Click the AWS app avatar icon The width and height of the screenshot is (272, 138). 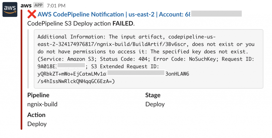click(10, 10)
